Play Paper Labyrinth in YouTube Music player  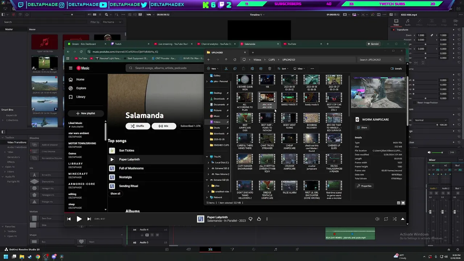click(x=79, y=219)
